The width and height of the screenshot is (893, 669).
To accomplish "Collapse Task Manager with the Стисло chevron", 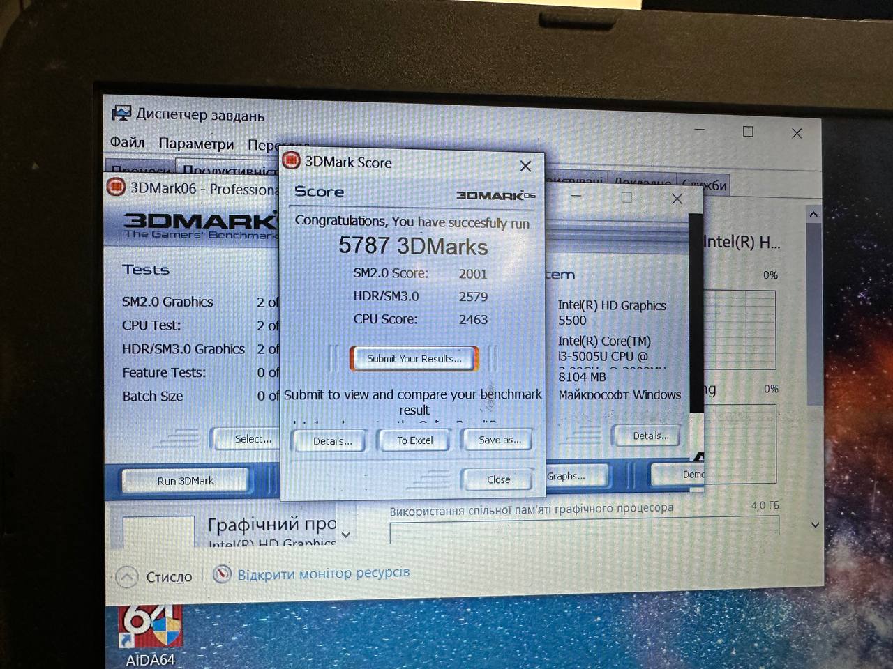I will [127, 577].
